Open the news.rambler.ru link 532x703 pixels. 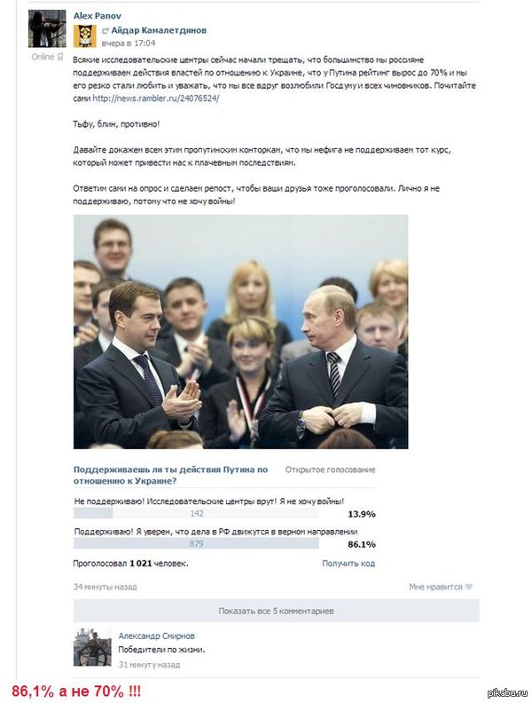pyautogui.click(x=156, y=99)
